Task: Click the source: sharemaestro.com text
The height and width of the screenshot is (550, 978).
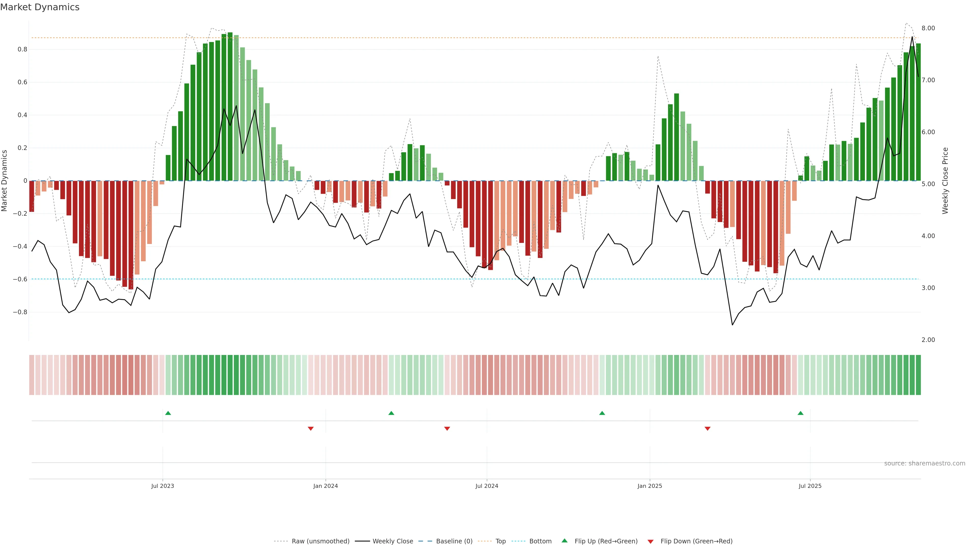Action: [925, 463]
